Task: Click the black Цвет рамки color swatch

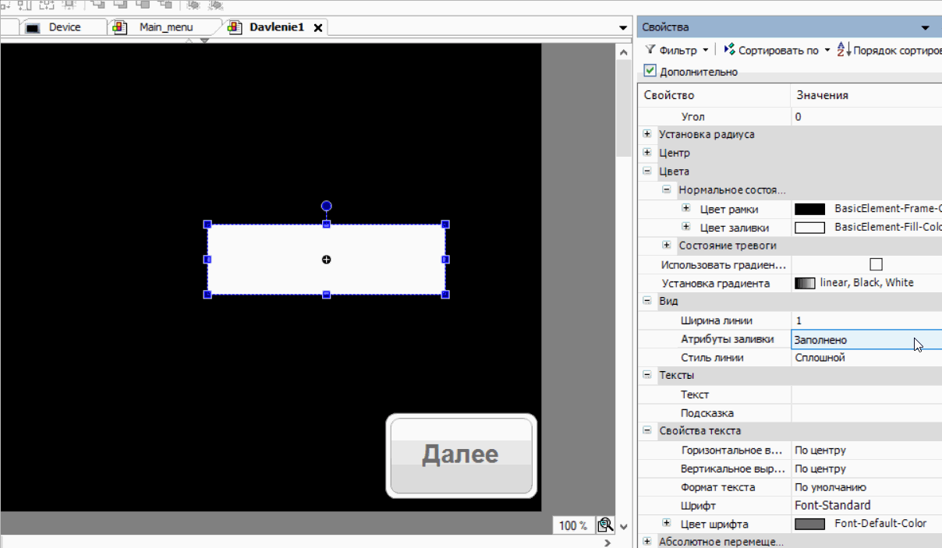Action: (809, 209)
